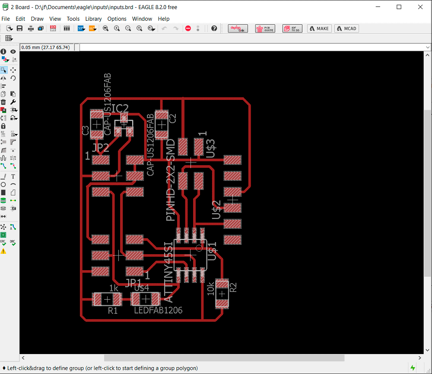Run the ERC electrical rule check
The image size is (432, 374).
click(3, 243)
